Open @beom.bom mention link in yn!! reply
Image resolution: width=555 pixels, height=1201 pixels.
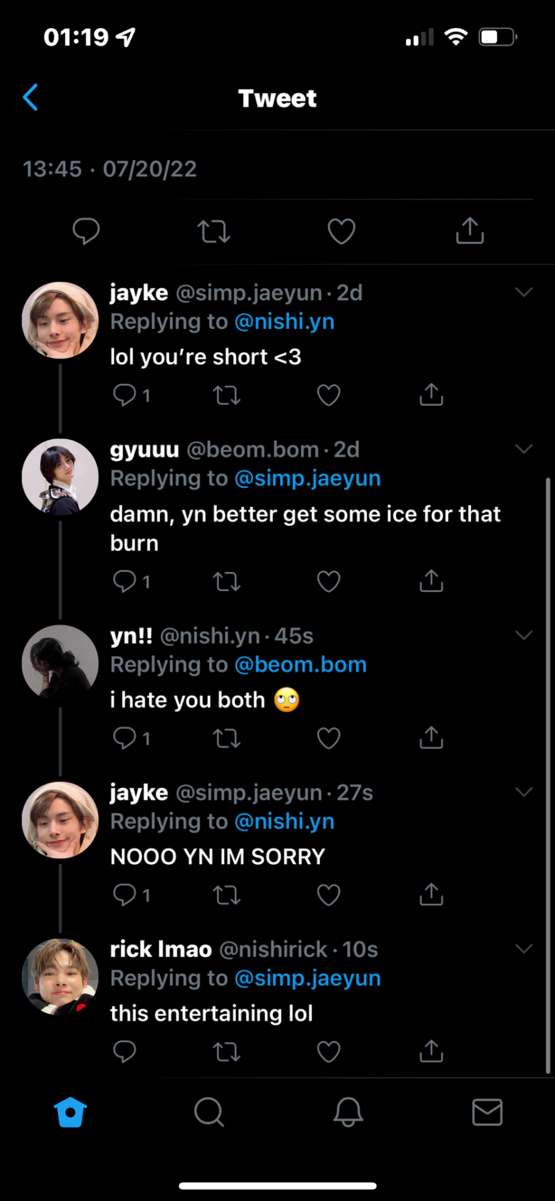click(300, 665)
